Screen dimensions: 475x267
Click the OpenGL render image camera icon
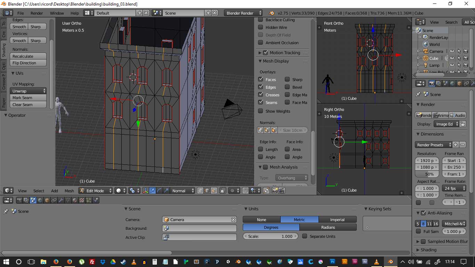pyautogui.click(x=275, y=191)
